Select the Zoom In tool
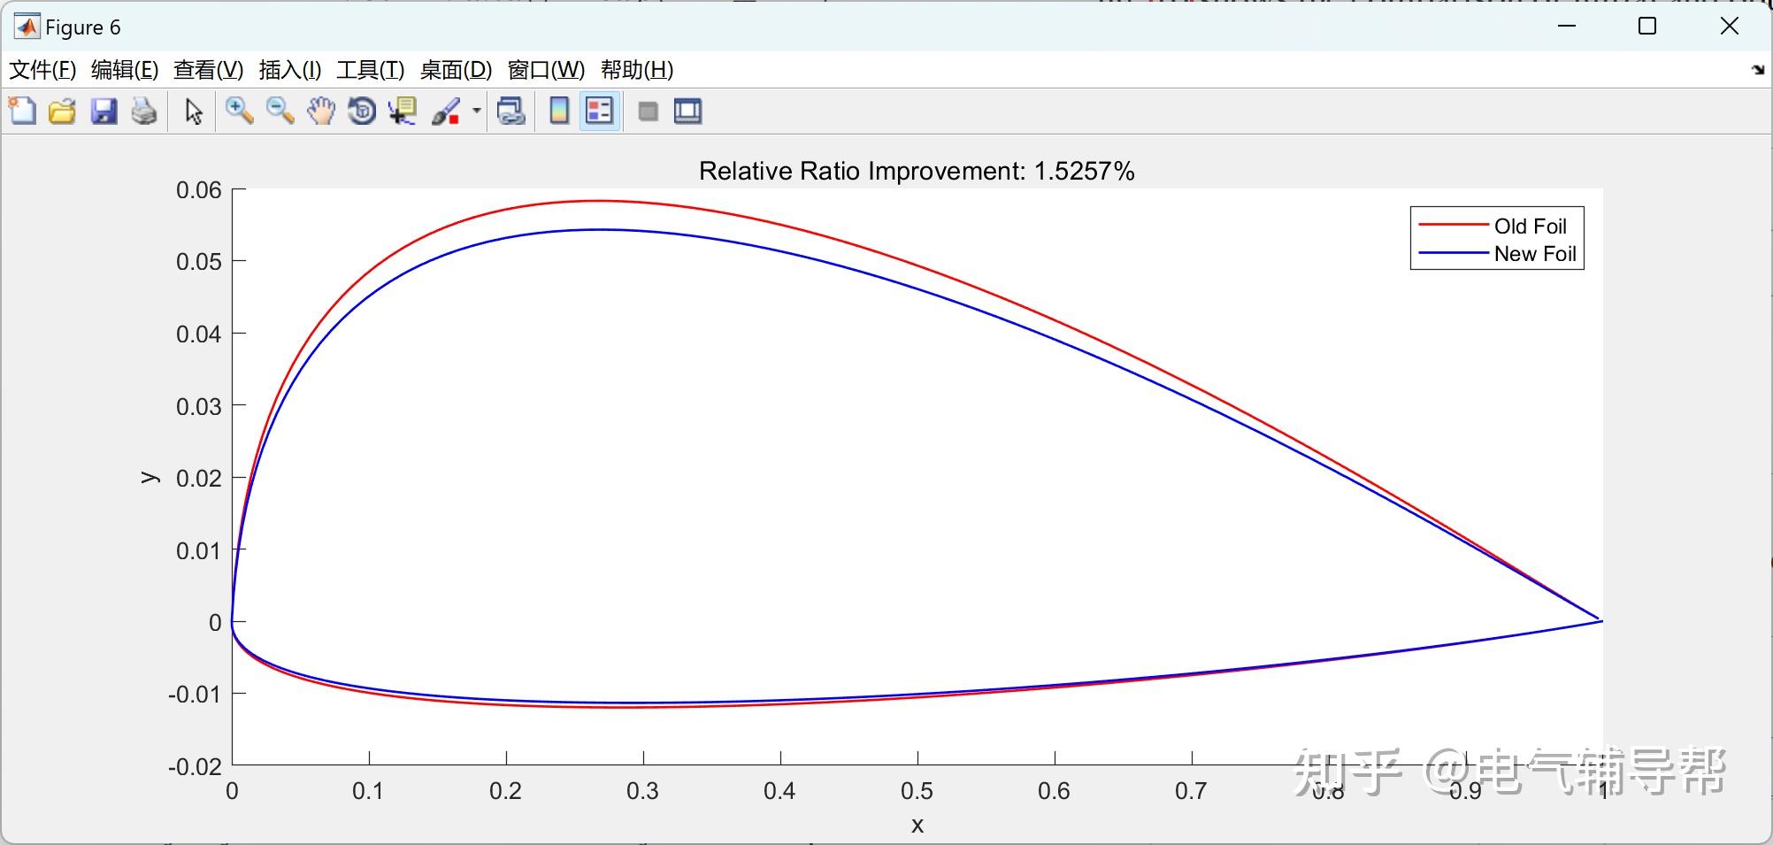Screen dimensions: 1773x845 click(239, 111)
